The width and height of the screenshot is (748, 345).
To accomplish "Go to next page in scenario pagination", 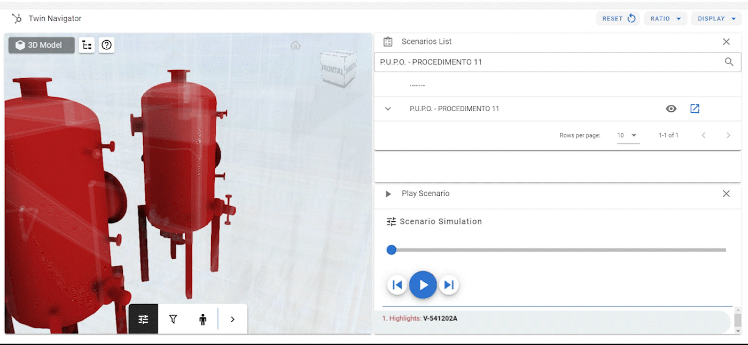I will pyautogui.click(x=728, y=135).
